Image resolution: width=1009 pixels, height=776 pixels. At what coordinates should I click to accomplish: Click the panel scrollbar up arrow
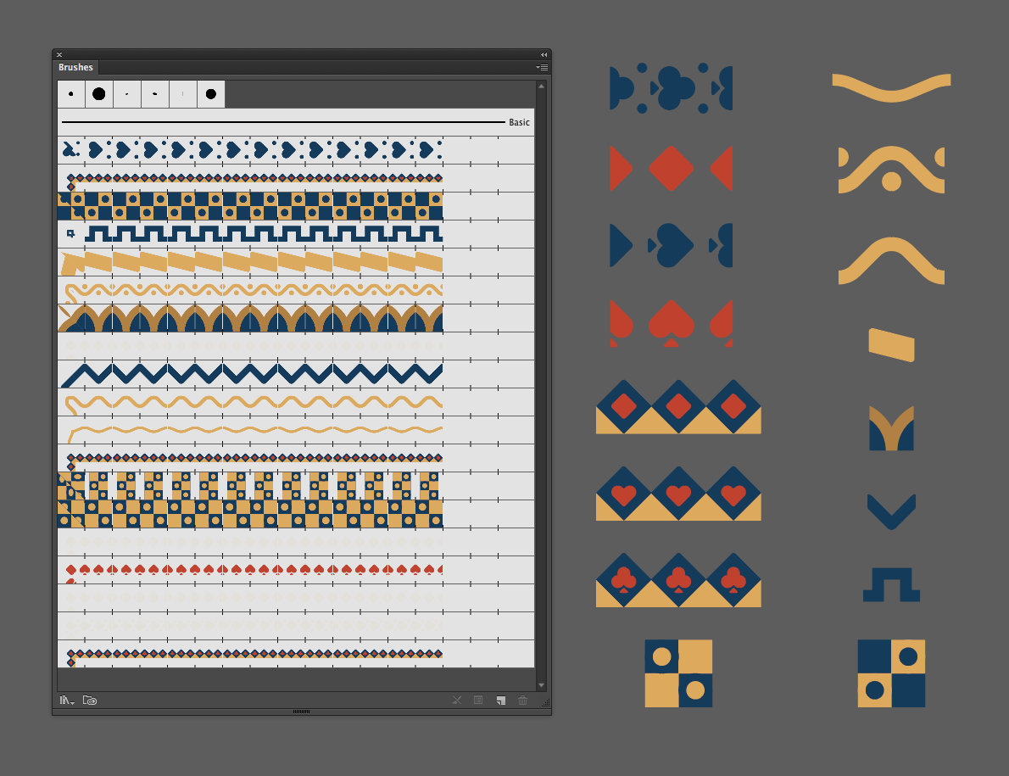click(x=541, y=86)
